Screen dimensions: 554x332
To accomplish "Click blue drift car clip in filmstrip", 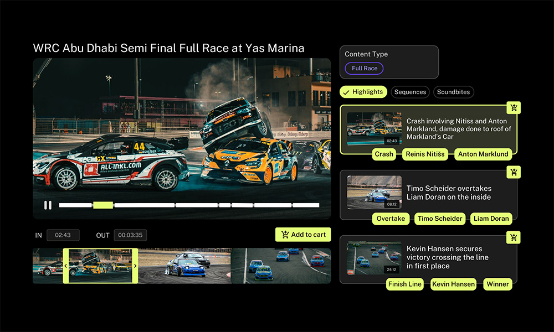I will pos(184,266).
